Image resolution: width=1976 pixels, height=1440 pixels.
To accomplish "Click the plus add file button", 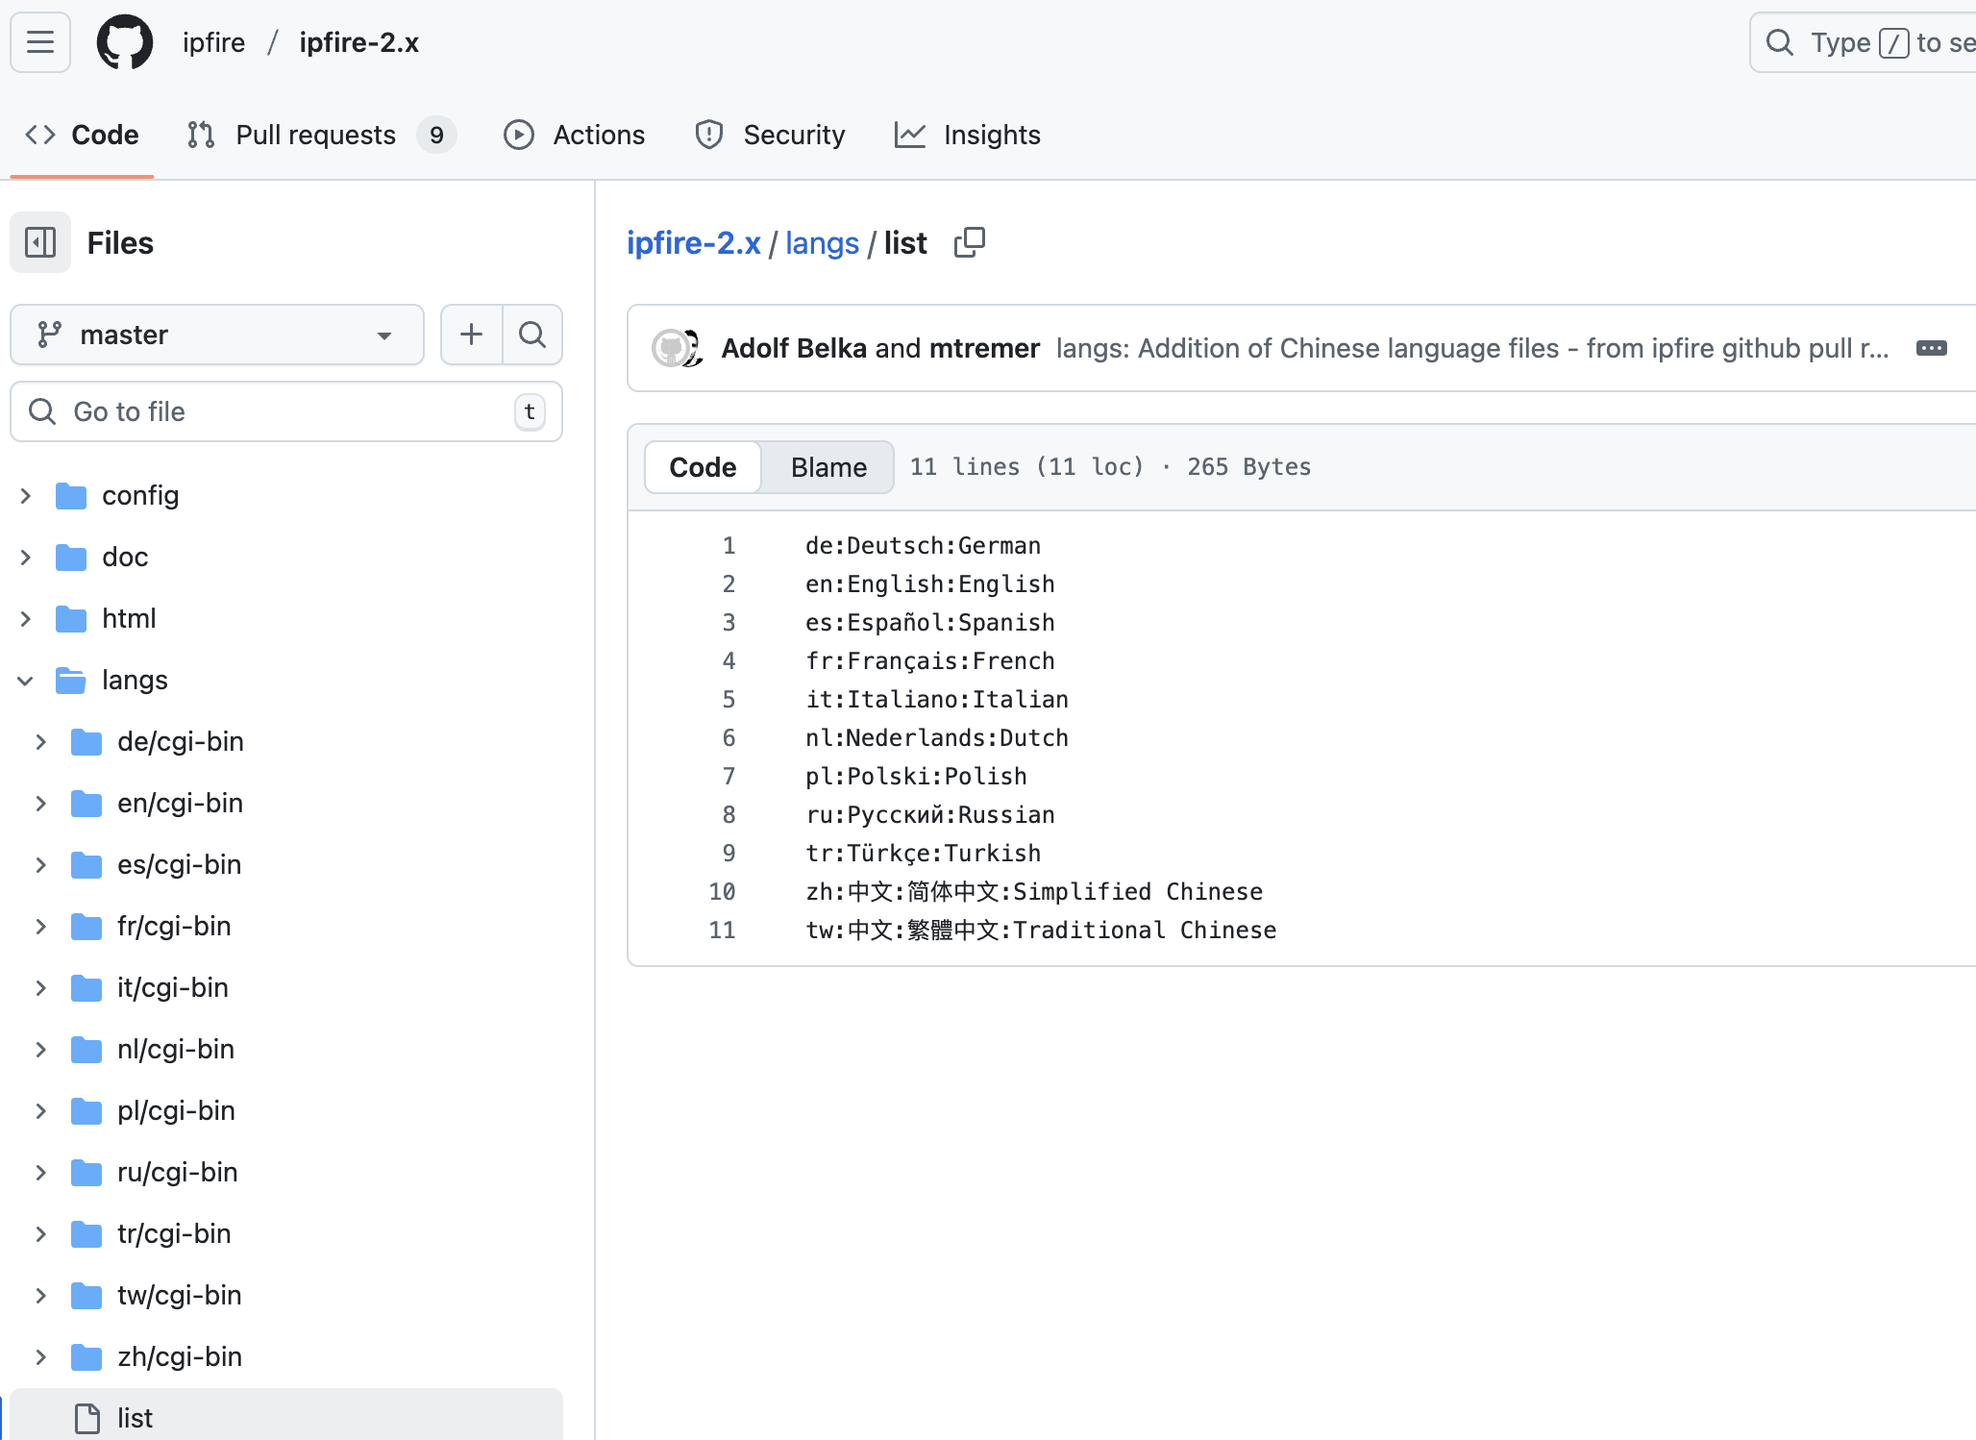I will (x=471, y=335).
